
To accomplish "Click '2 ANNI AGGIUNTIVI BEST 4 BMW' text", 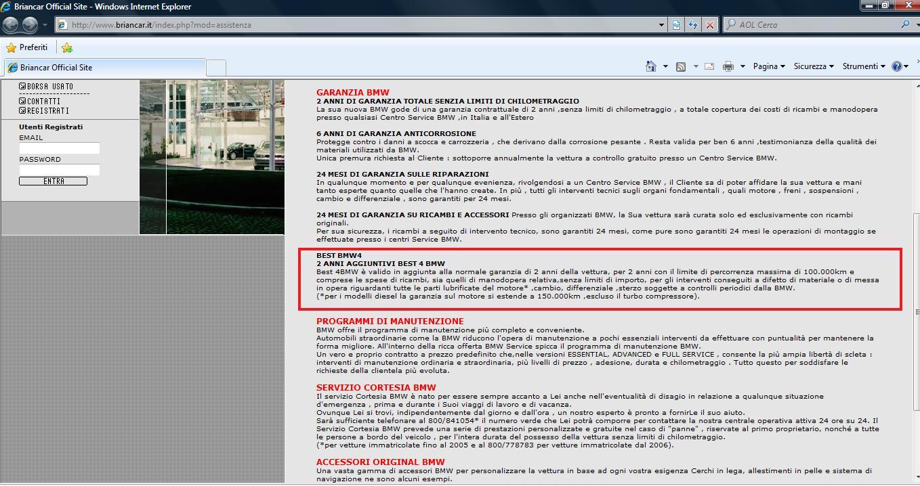I will 381,263.
